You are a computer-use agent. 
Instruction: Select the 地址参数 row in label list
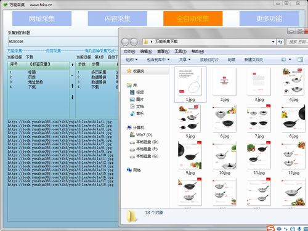point(38,82)
